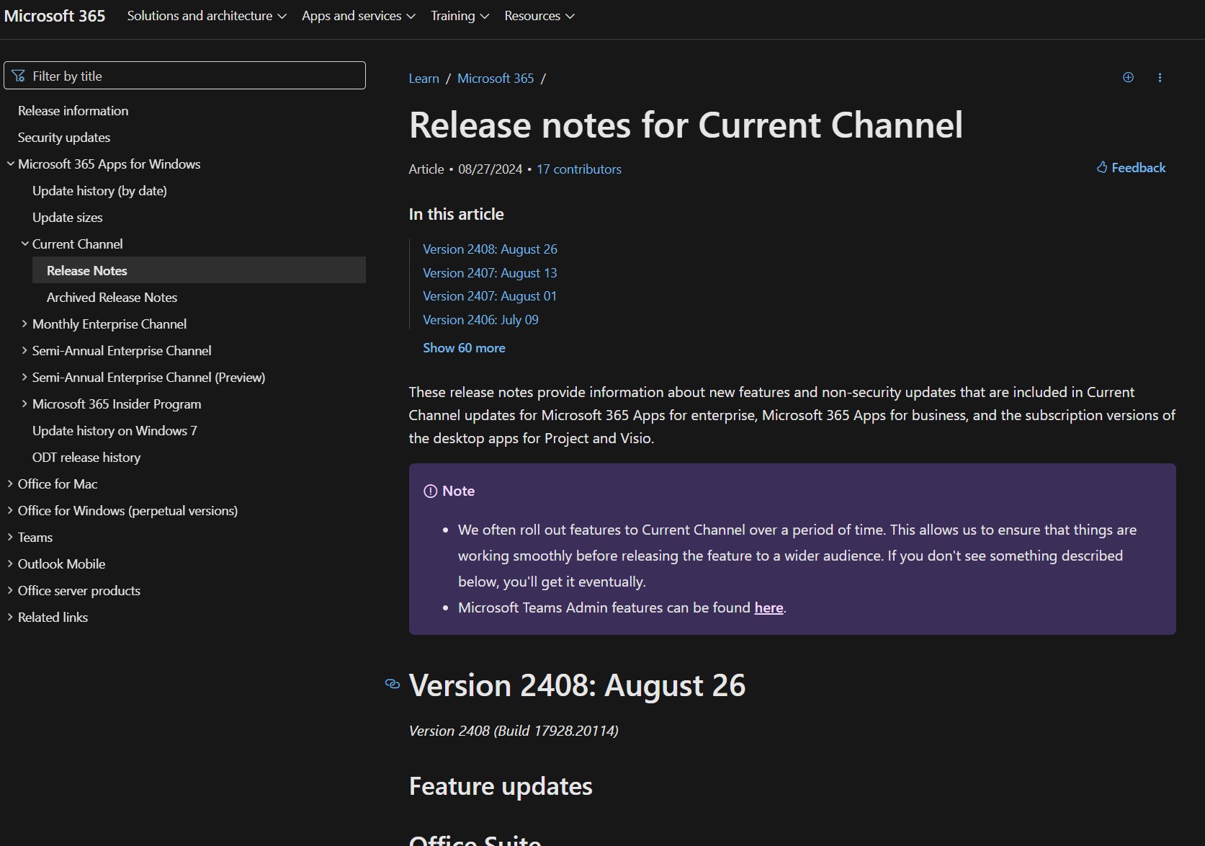The height and width of the screenshot is (846, 1205).
Task: Expand the Office for Mac section
Action: [x=57, y=484]
